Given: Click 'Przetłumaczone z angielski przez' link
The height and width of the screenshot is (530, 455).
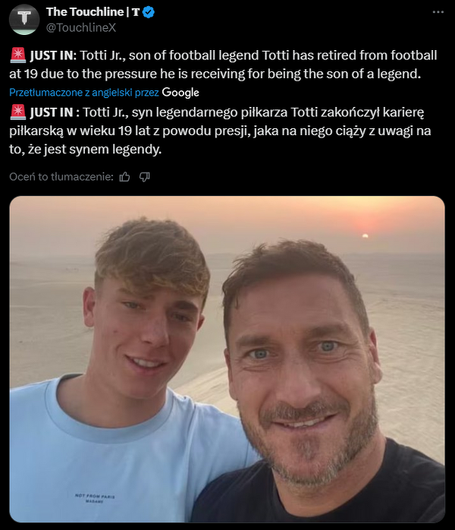Looking at the screenshot, I should click(84, 93).
